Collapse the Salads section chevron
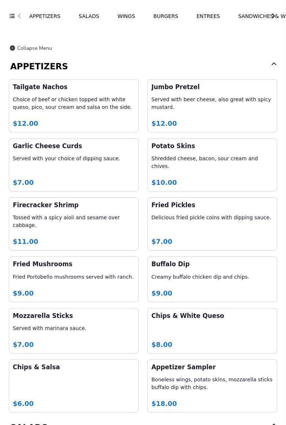 [274, 424]
